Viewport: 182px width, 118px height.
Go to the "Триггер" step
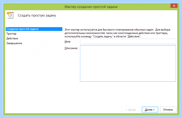pos(11,34)
